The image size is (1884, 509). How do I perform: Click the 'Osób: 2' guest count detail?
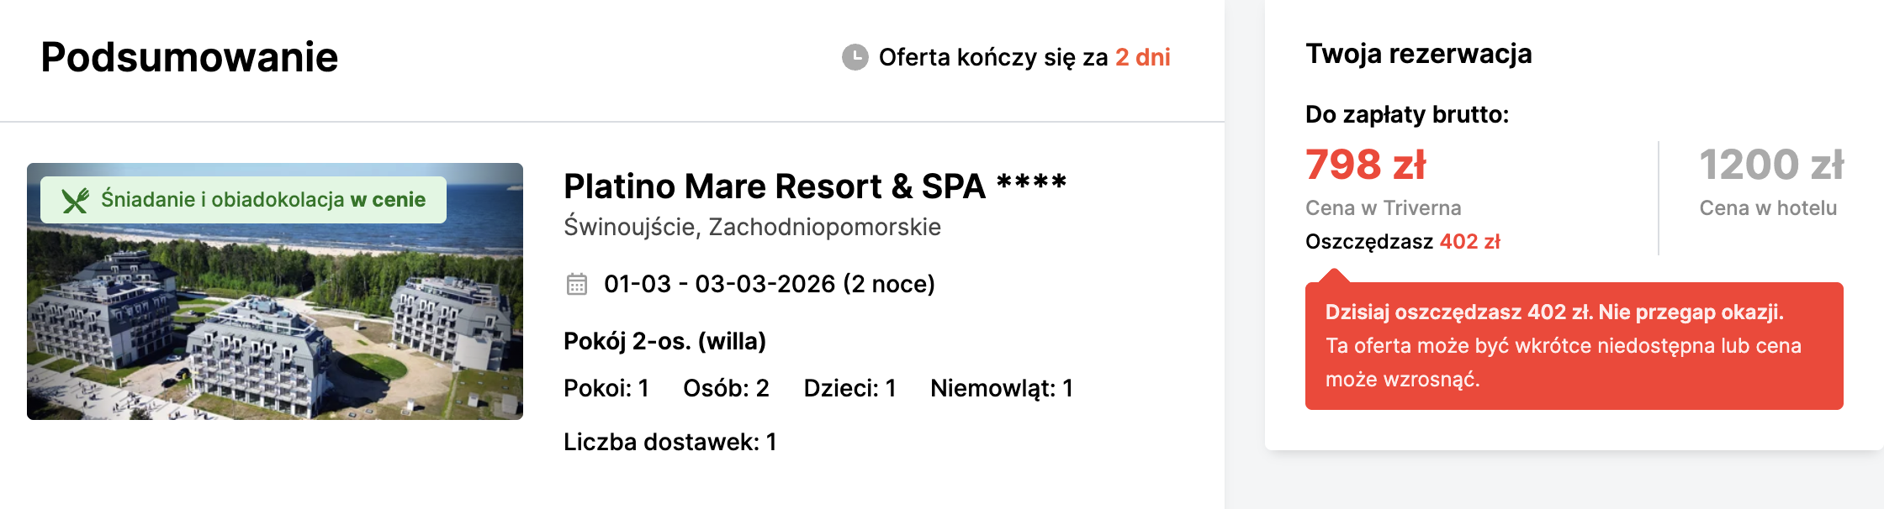click(x=727, y=389)
